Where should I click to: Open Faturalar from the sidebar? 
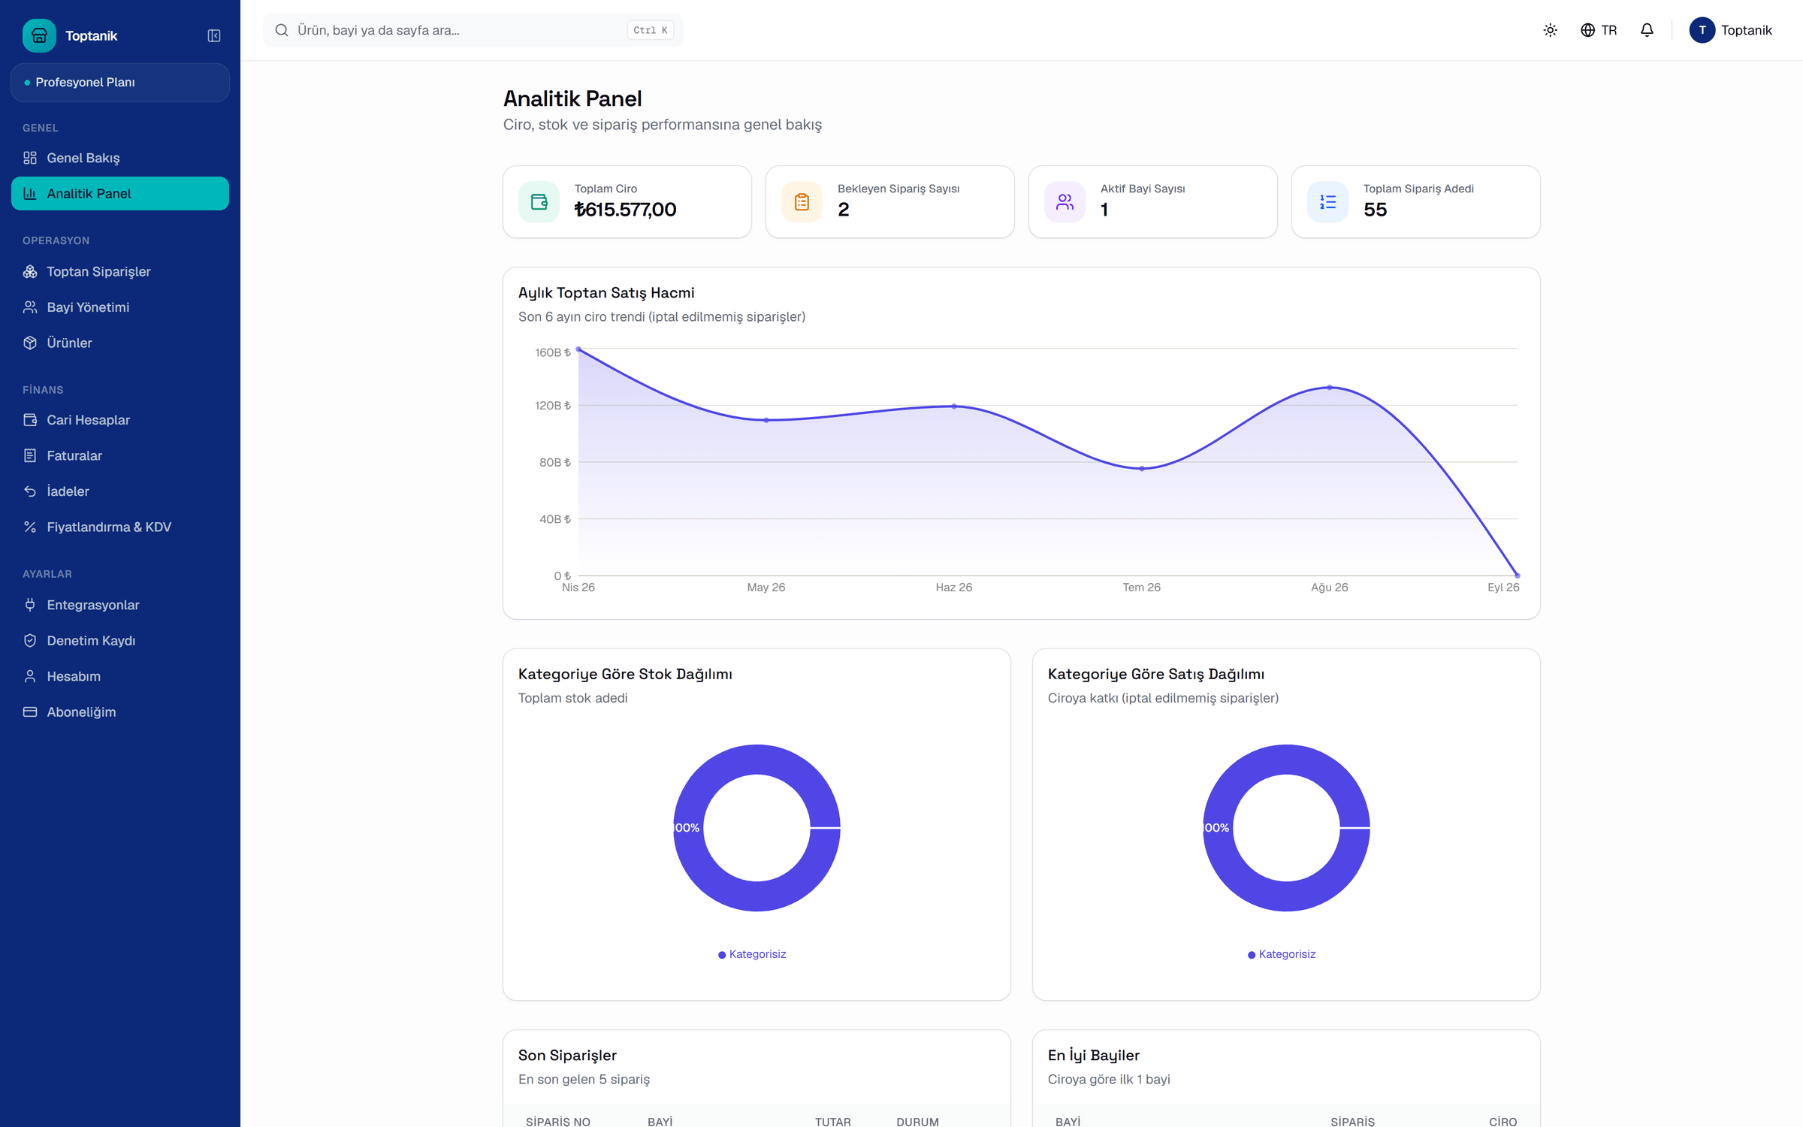pos(120,455)
